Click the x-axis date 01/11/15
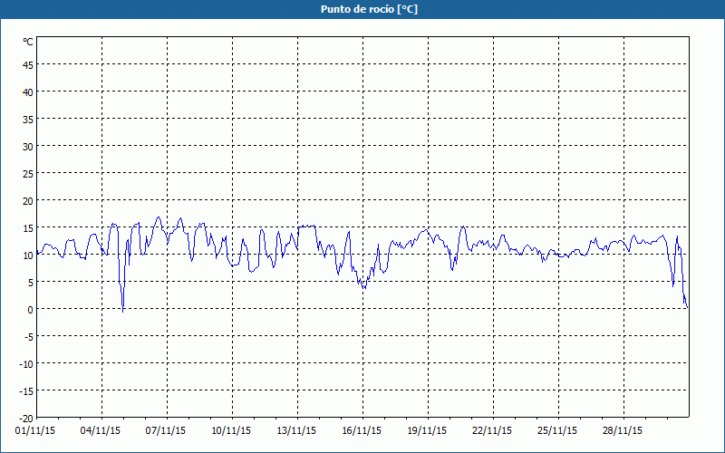This screenshot has width=725, height=453. coord(35,431)
